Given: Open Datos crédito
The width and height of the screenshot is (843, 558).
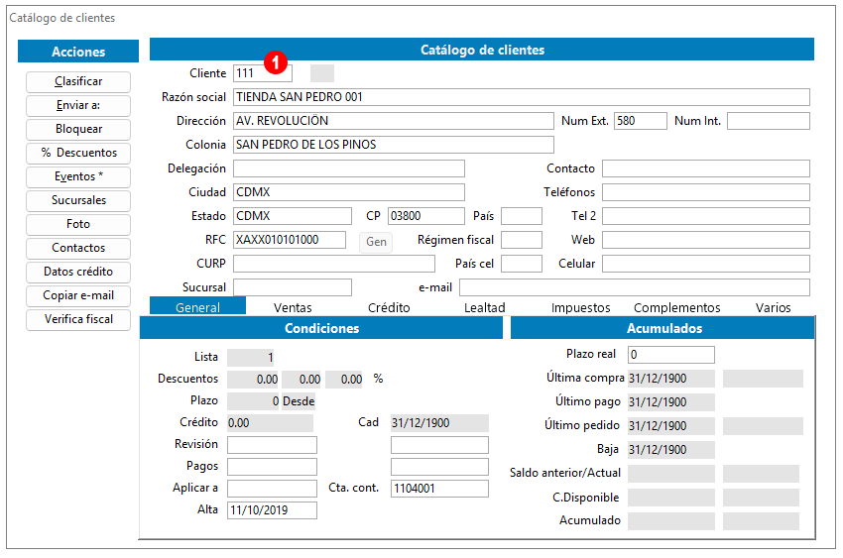Looking at the screenshot, I should (78, 272).
